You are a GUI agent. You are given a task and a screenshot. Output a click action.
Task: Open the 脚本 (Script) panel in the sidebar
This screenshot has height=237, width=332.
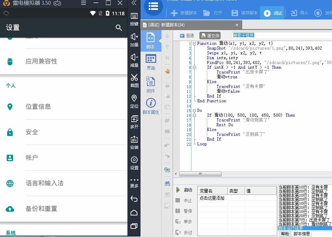pyautogui.click(x=150, y=41)
